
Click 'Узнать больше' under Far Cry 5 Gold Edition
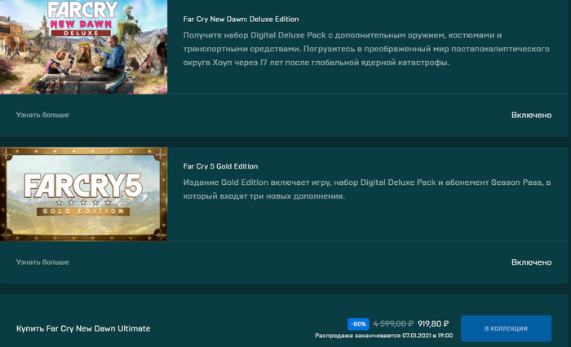point(42,262)
